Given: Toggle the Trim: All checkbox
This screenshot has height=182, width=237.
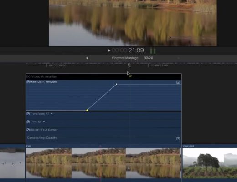Looking at the screenshot, I should tap(28, 121).
